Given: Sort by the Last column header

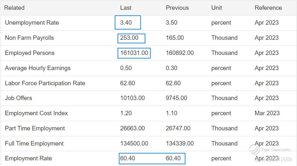Looking at the screenshot, I should [126, 8].
